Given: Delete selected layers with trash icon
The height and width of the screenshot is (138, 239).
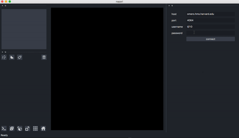Looking at the screenshot, I should [44, 57].
